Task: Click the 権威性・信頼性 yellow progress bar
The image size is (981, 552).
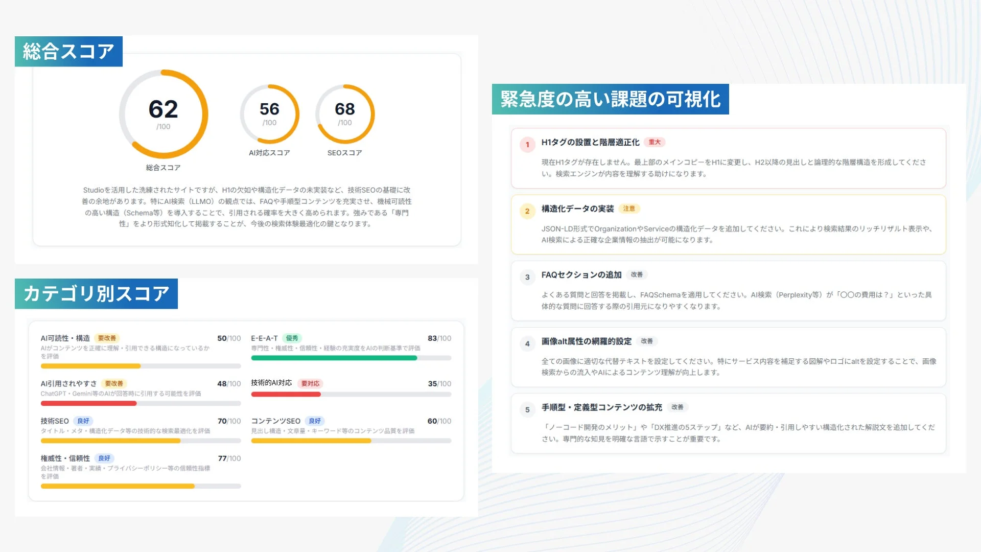Action: 116,486
